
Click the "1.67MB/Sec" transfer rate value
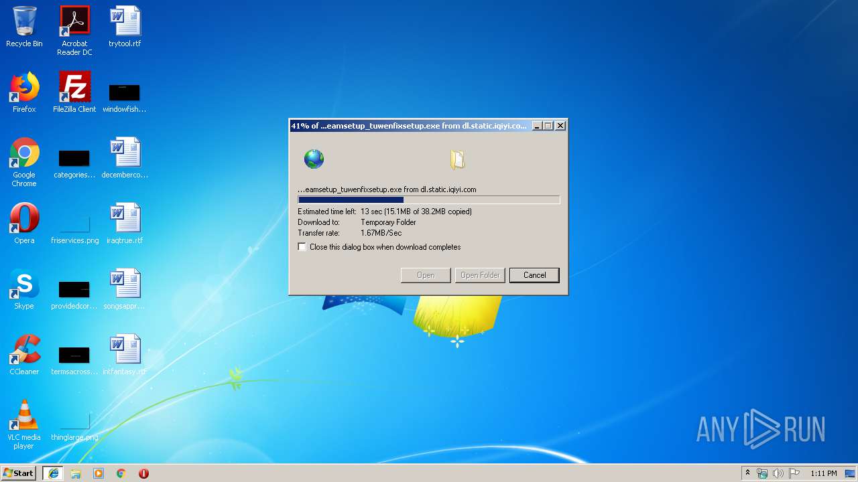pos(381,233)
